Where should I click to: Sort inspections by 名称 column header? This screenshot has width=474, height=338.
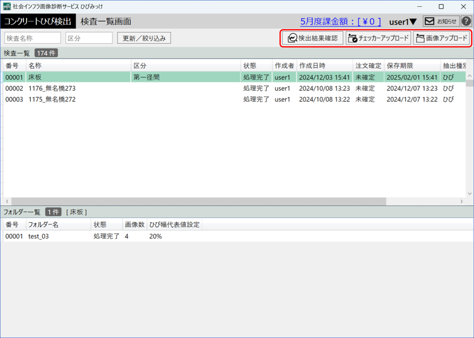tap(78, 66)
